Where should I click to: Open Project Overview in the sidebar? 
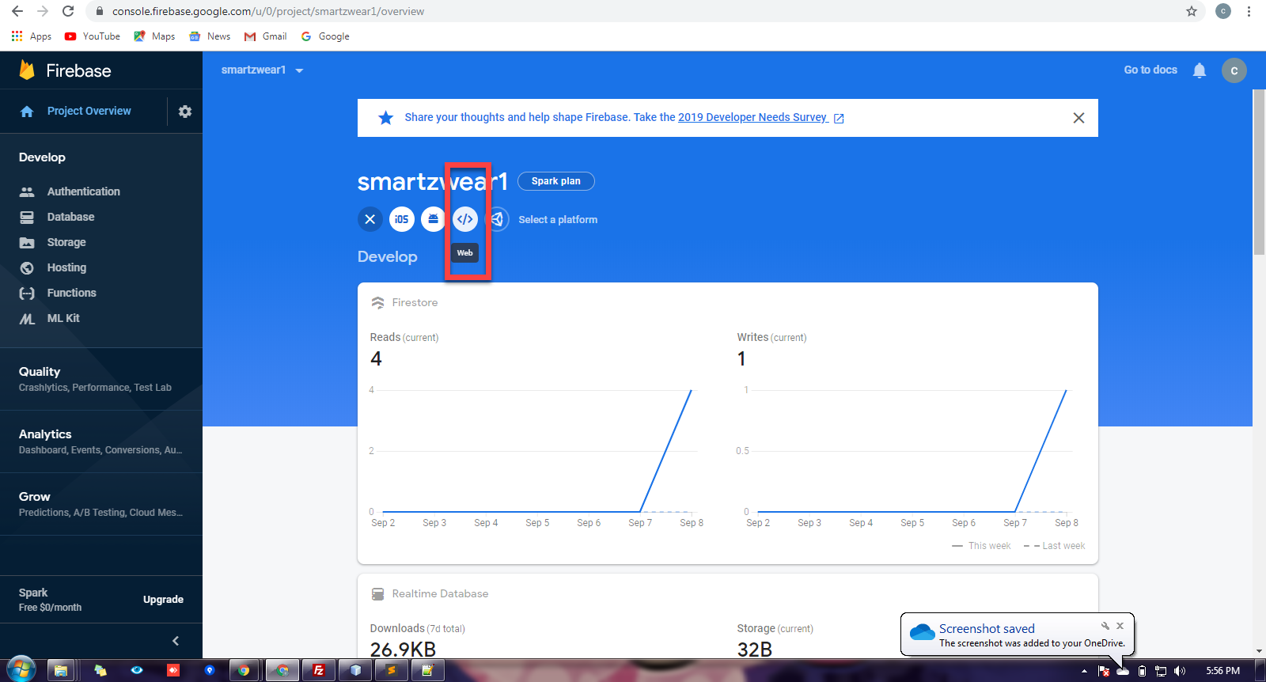click(x=89, y=111)
